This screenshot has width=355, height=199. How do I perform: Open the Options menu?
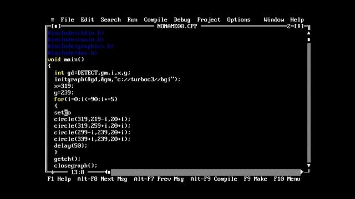pyautogui.click(x=239, y=20)
